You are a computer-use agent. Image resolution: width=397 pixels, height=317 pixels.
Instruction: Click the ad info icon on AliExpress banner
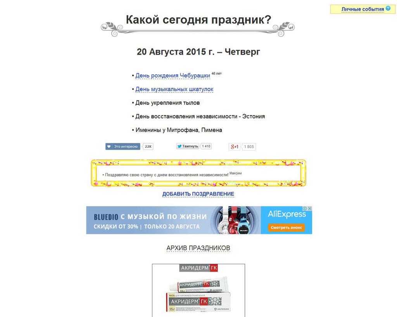coord(305,208)
